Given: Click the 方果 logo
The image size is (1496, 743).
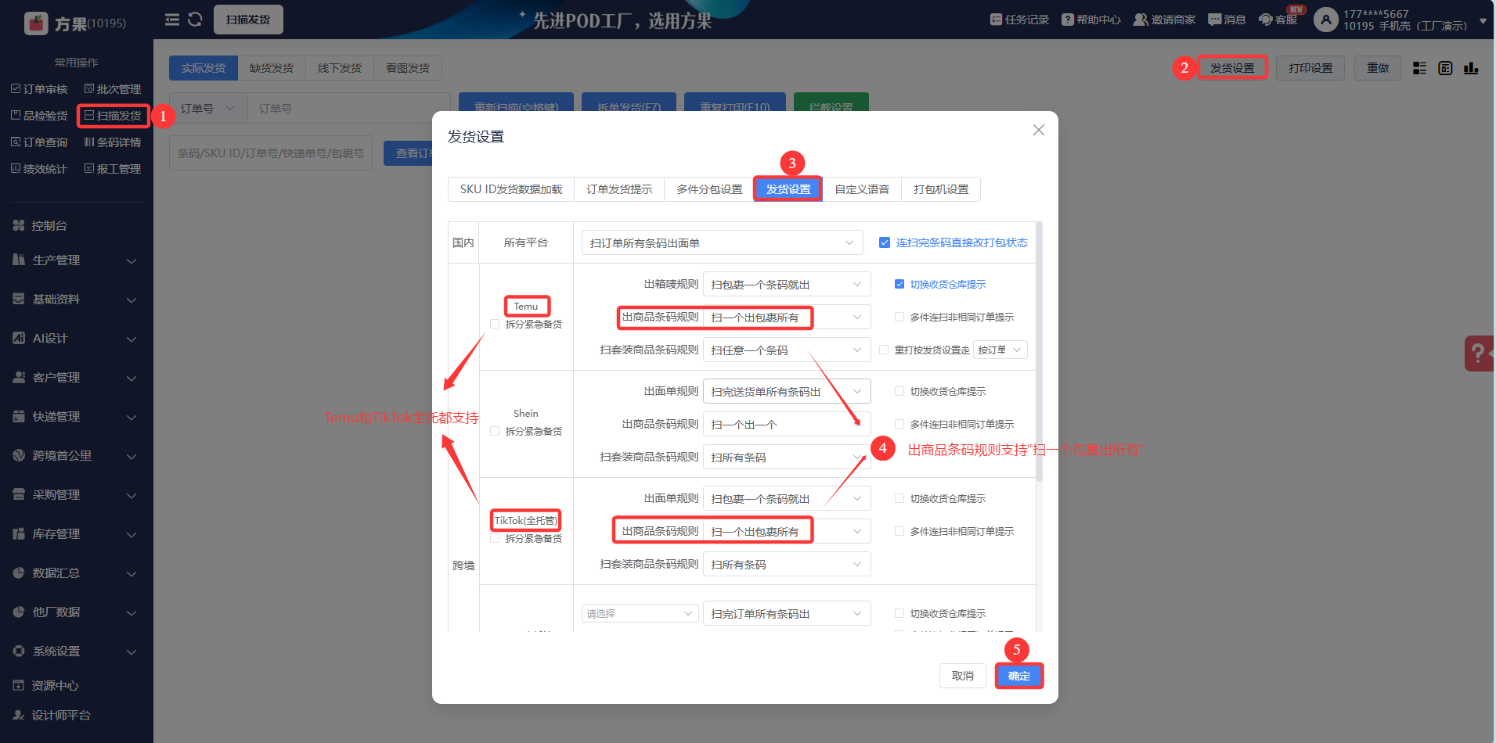Looking at the screenshot, I should tap(75, 23).
